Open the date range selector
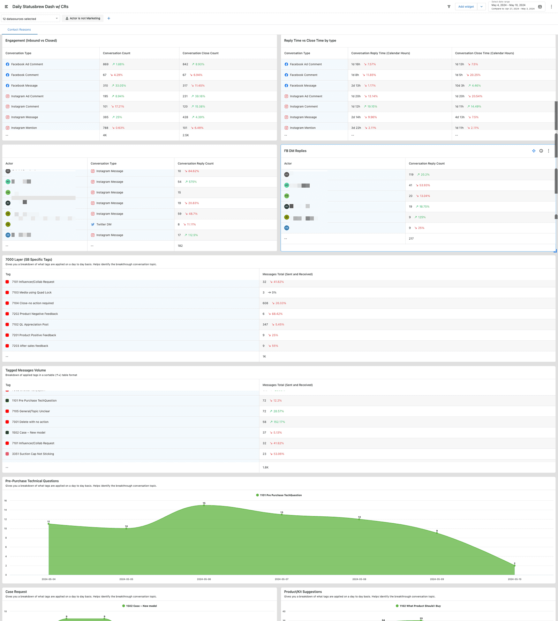558x621 pixels. [x=513, y=7]
